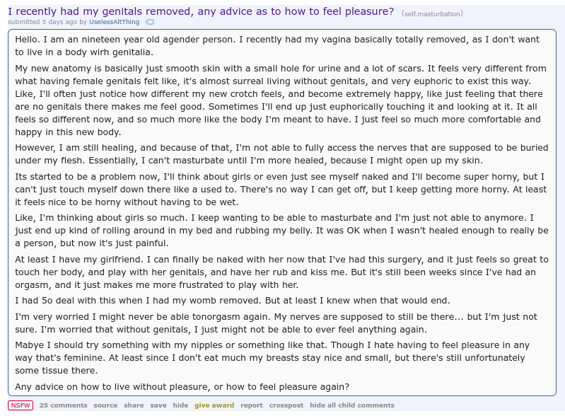This screenshot has height=416, width=565.
Task: Open the post title link
Action: [x=200, y=11]
